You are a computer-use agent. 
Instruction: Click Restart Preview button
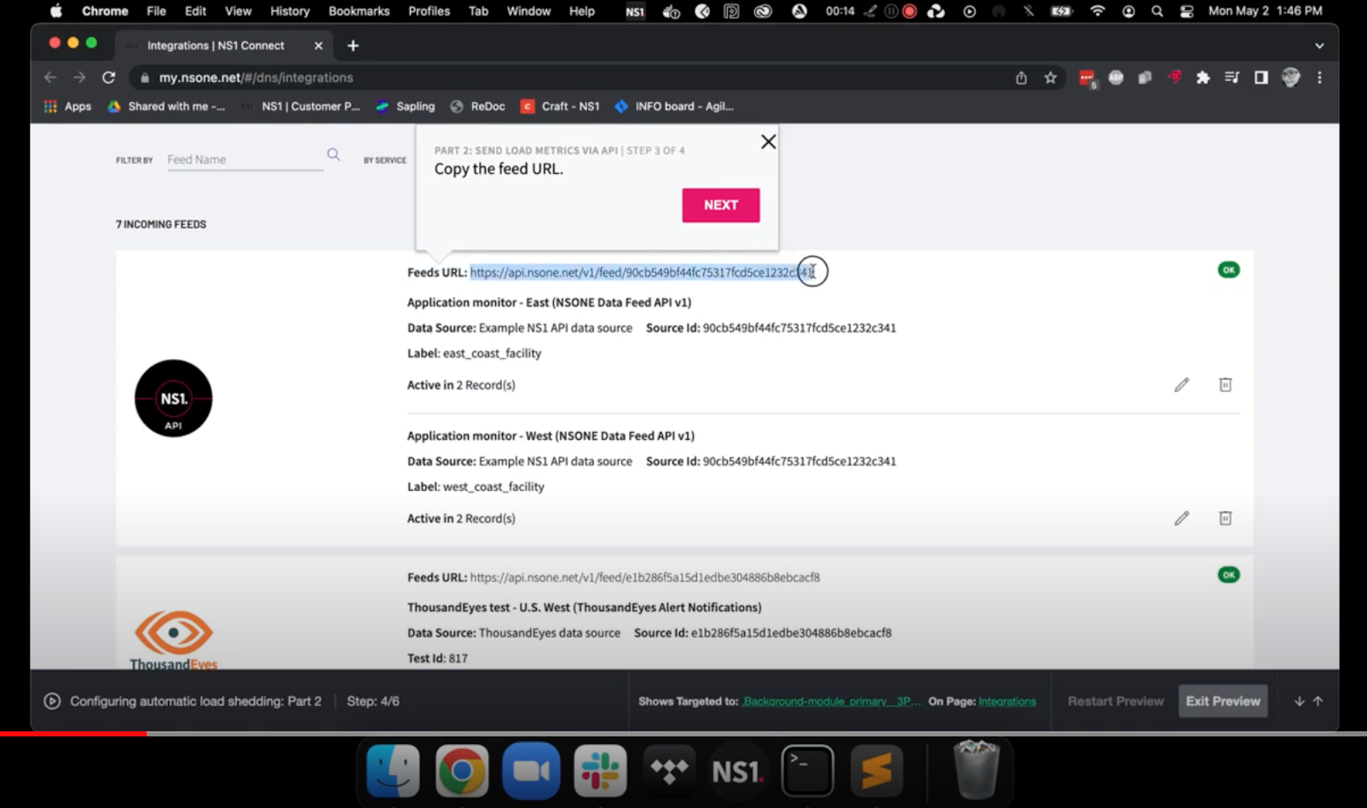click(1116, 701)
